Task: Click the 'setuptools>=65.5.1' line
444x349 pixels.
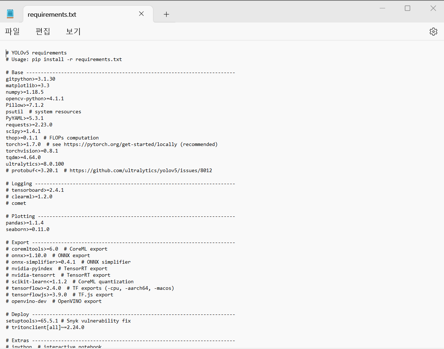Action: coord(68,321)
